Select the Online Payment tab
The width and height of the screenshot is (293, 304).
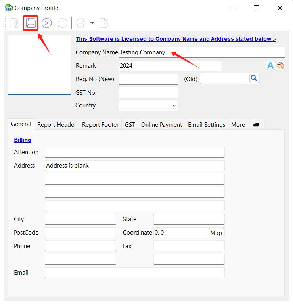pos(161,125)
